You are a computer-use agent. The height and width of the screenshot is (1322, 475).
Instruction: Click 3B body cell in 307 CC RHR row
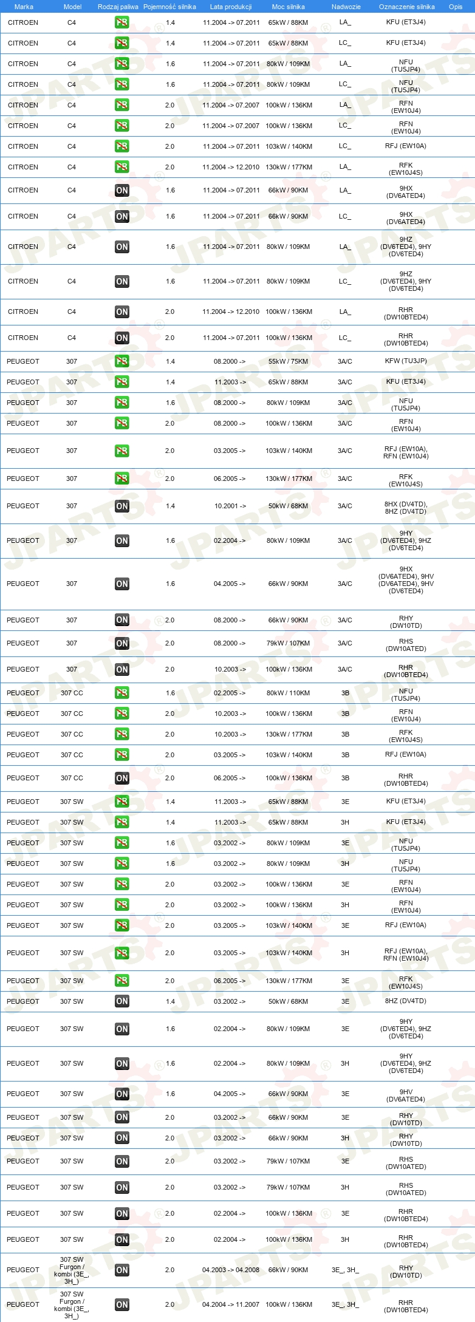coord(345,778)
